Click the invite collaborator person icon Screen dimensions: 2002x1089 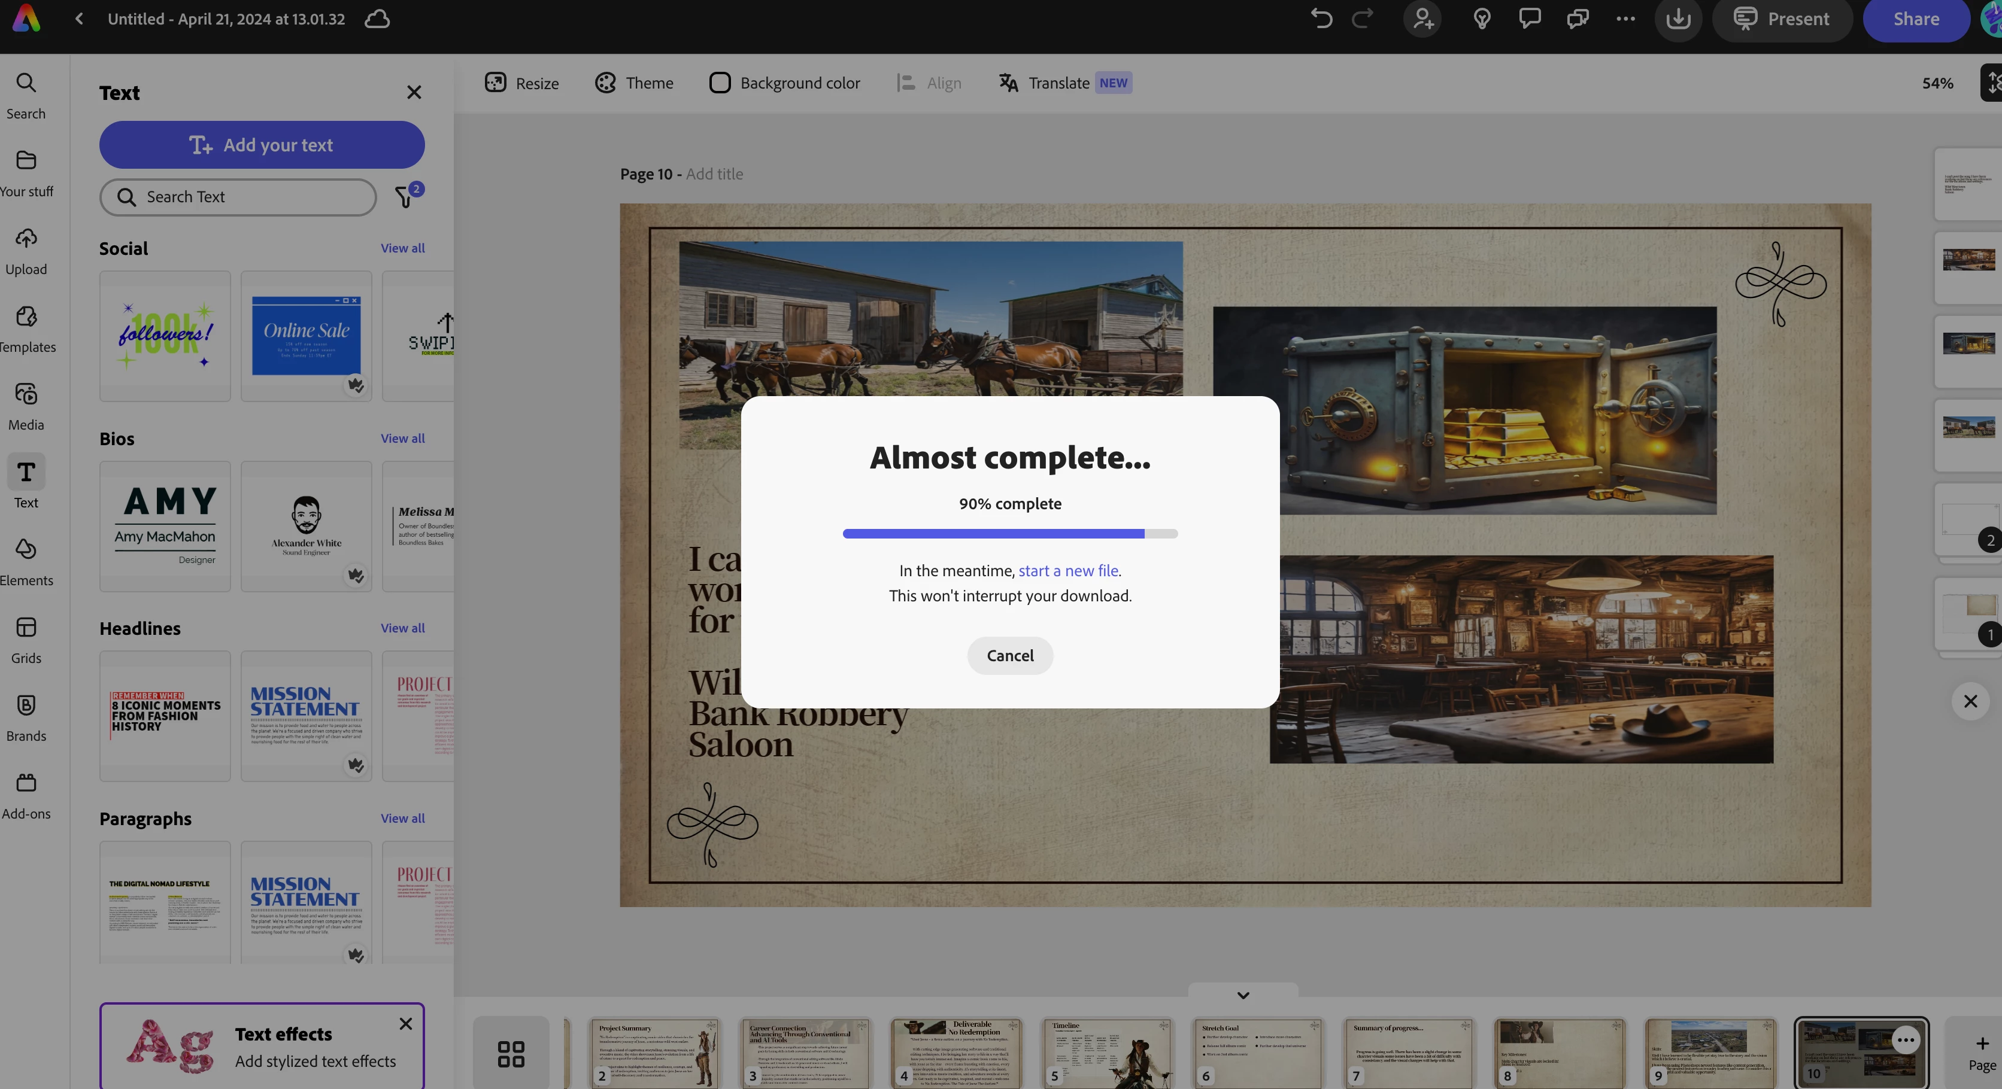point(1422,19)
